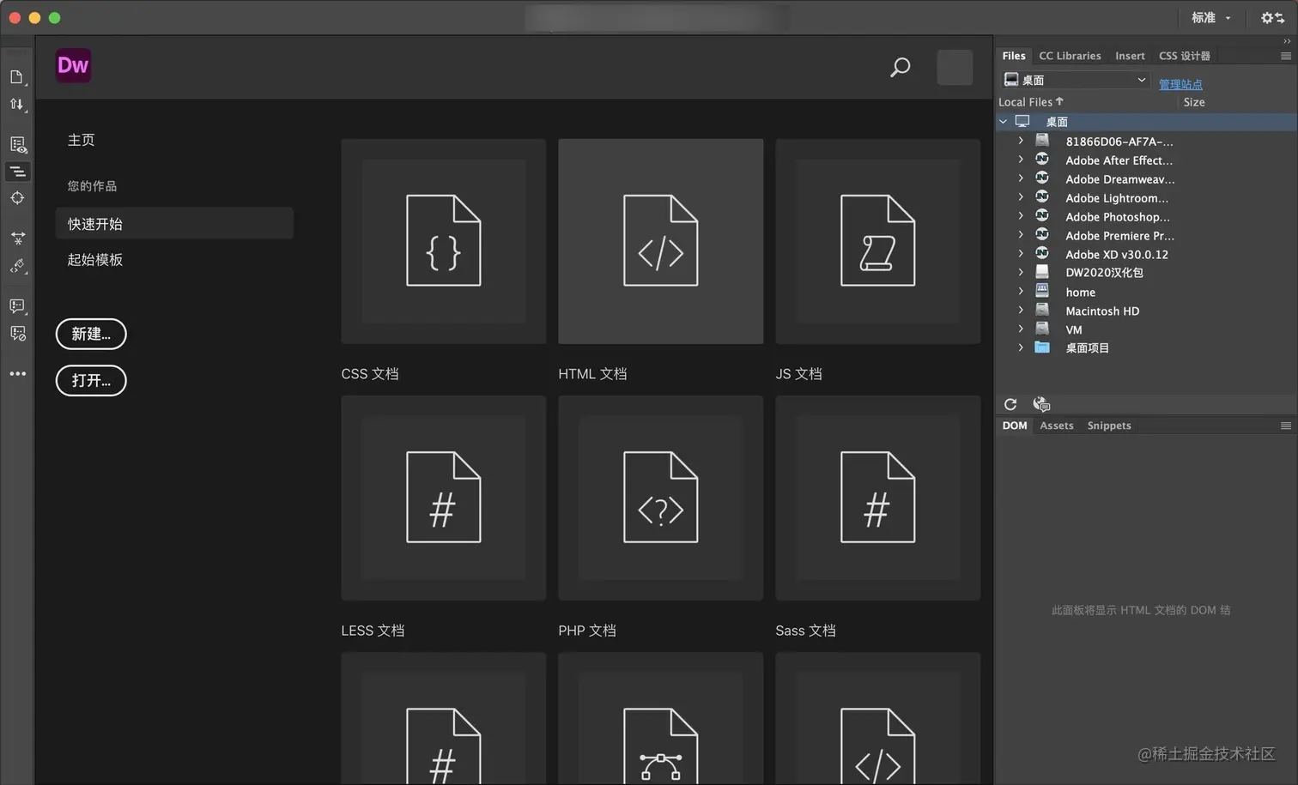Sort by the Local Files column header

1030,102
